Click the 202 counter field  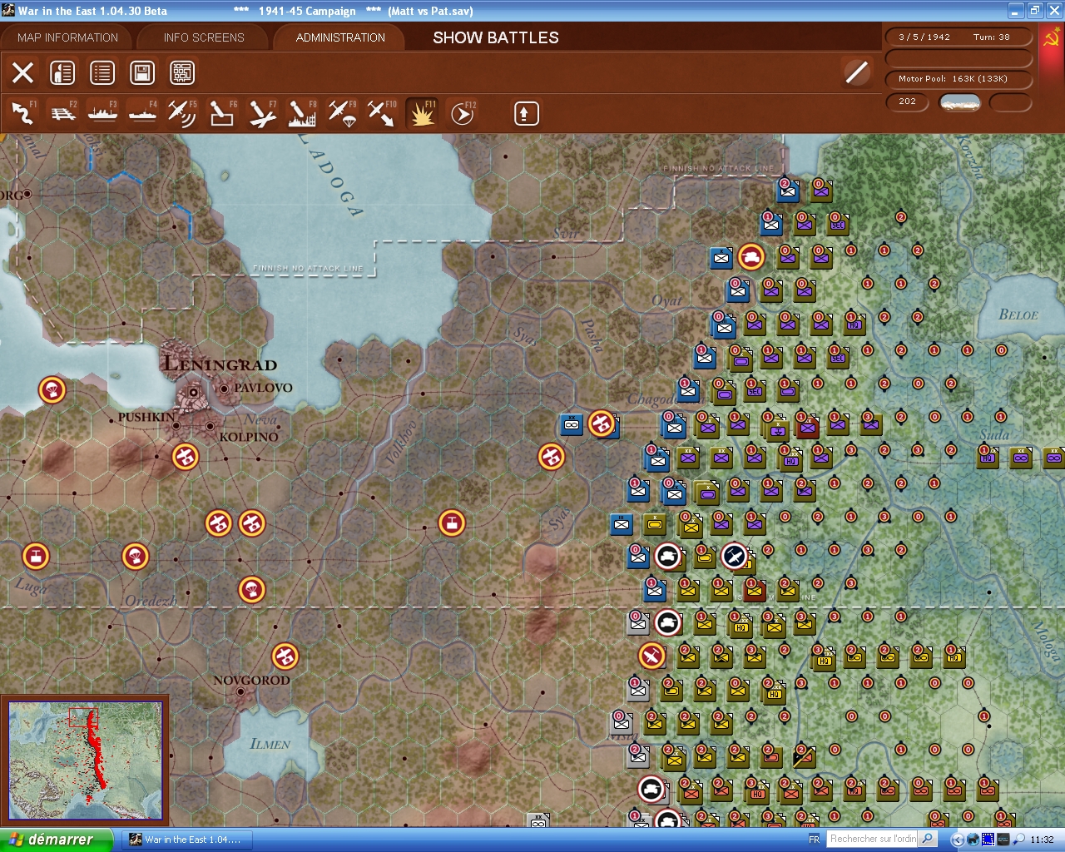click(x=907, y=102)
